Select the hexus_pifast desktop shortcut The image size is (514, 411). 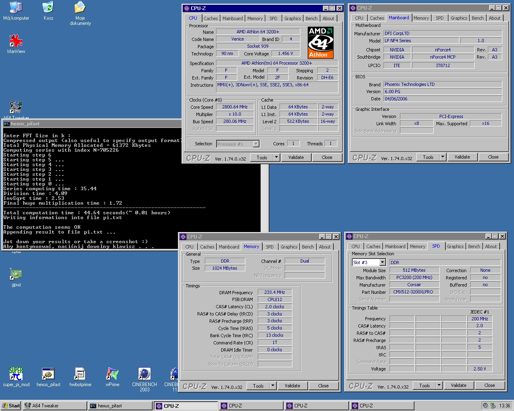[x=48, y=377]
